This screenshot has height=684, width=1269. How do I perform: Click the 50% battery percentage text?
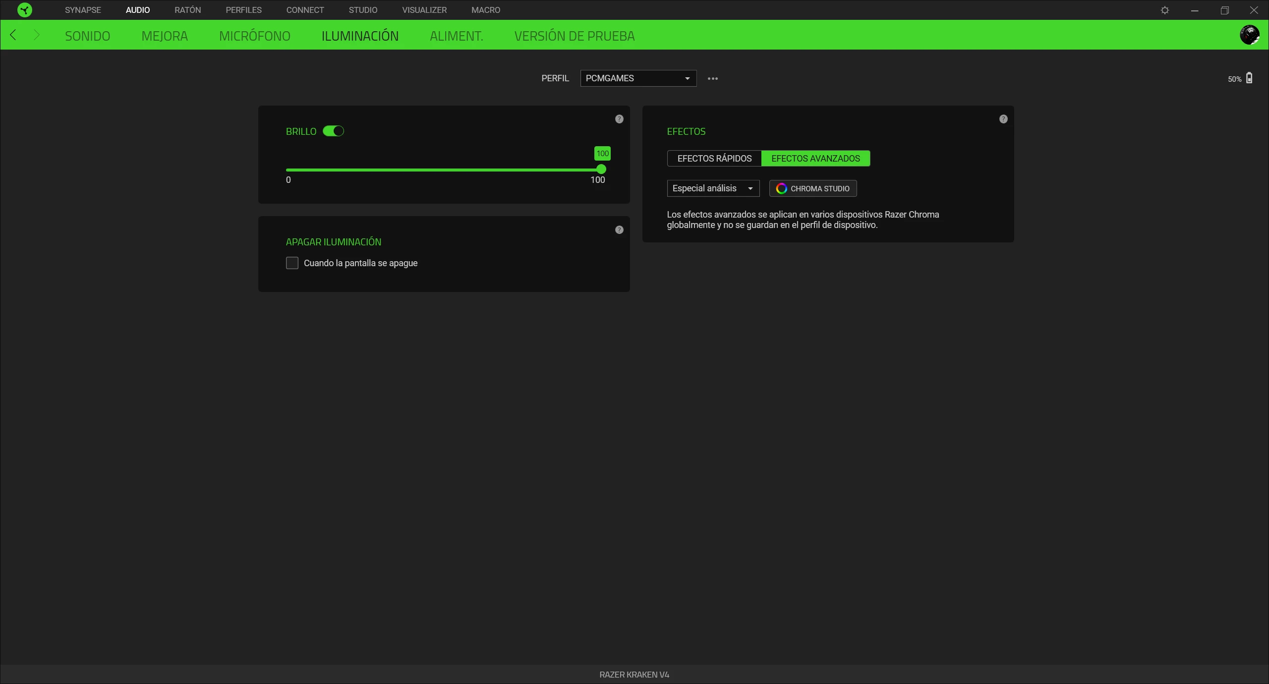point(1234,79)
